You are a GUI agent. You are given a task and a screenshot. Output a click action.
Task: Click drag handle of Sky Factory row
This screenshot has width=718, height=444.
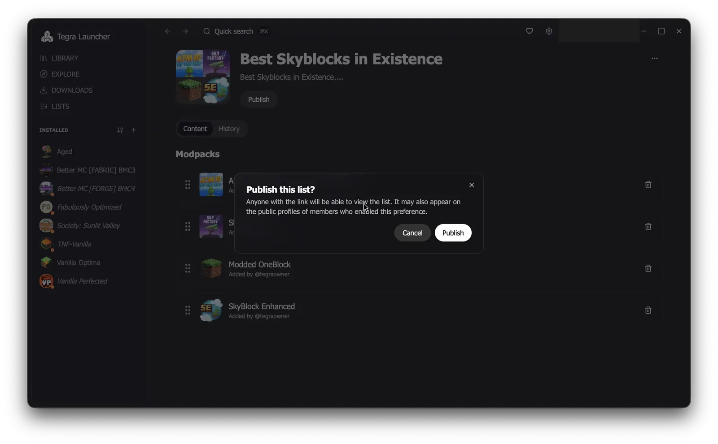pyautogui.click(x=188, y=227)
